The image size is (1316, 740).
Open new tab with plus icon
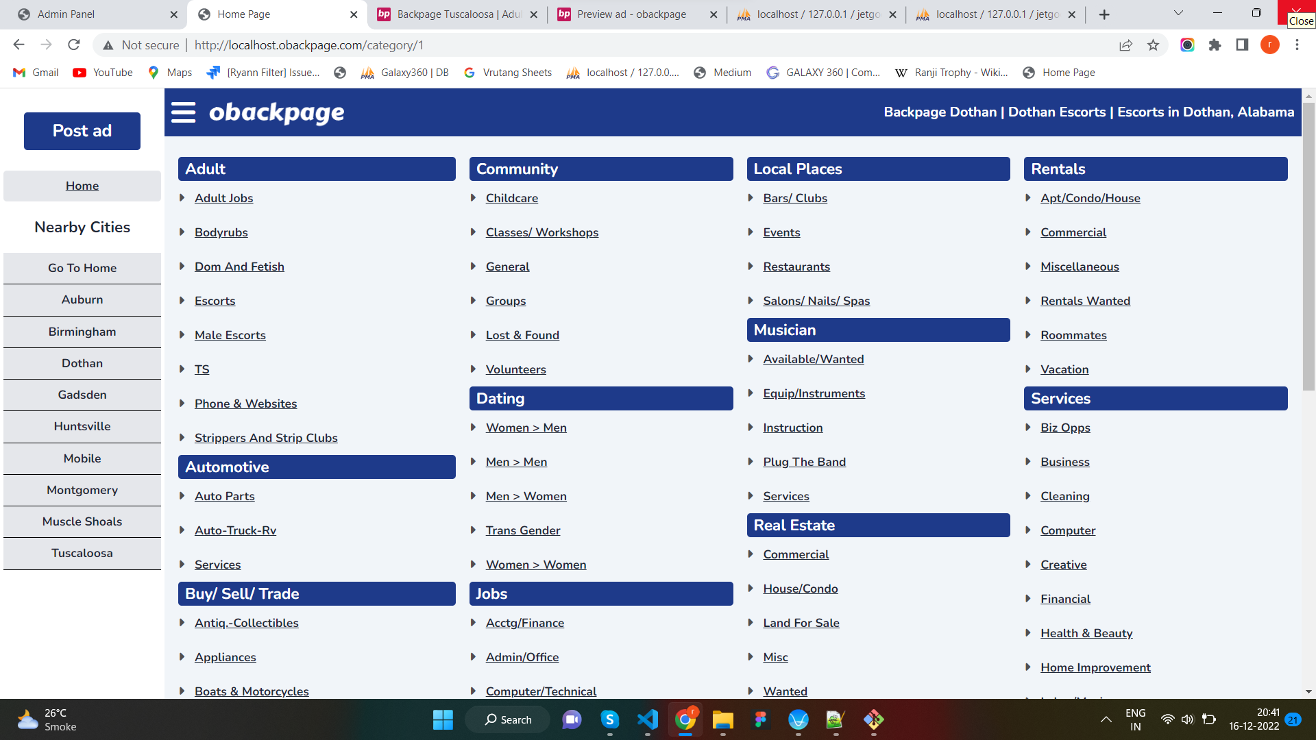(x=1104, y=14)
